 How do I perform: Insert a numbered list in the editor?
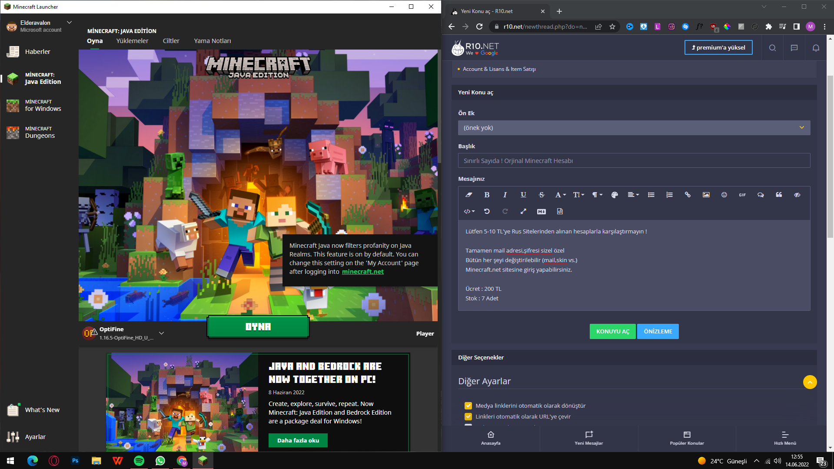click(669, 195)
